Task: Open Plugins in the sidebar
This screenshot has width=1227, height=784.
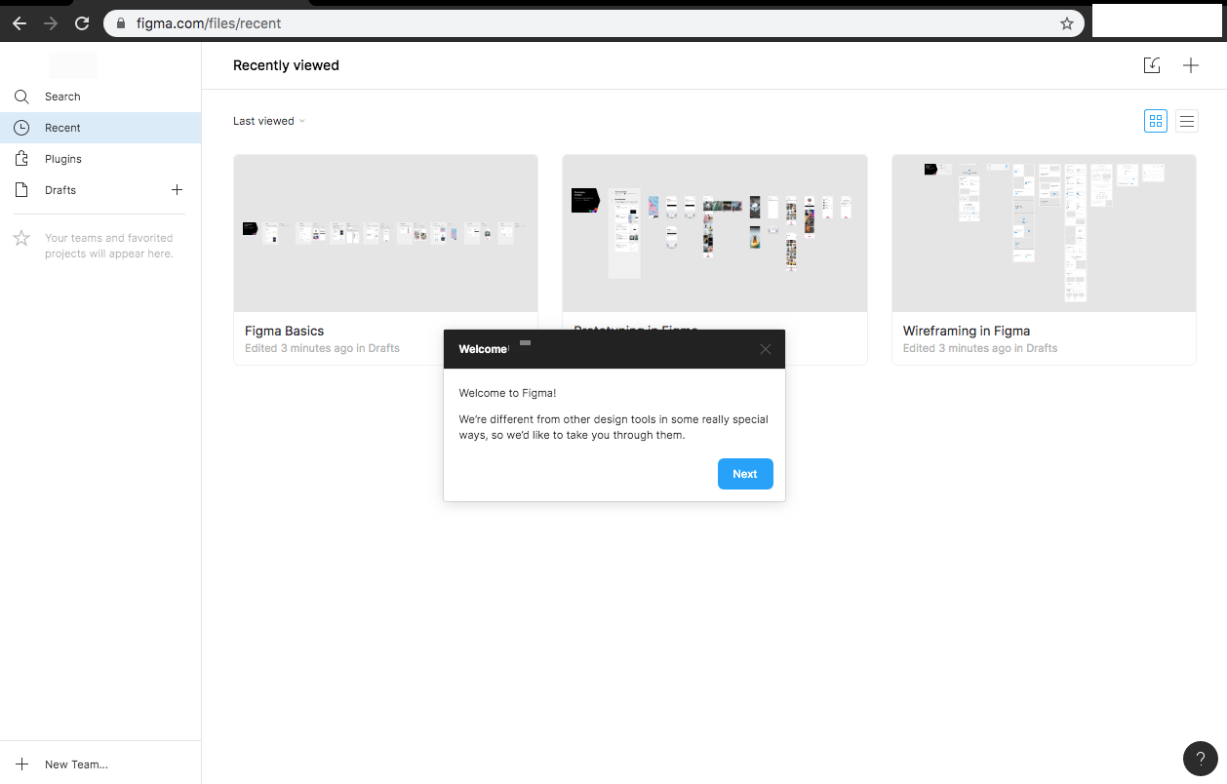Action: click(100, 159)
